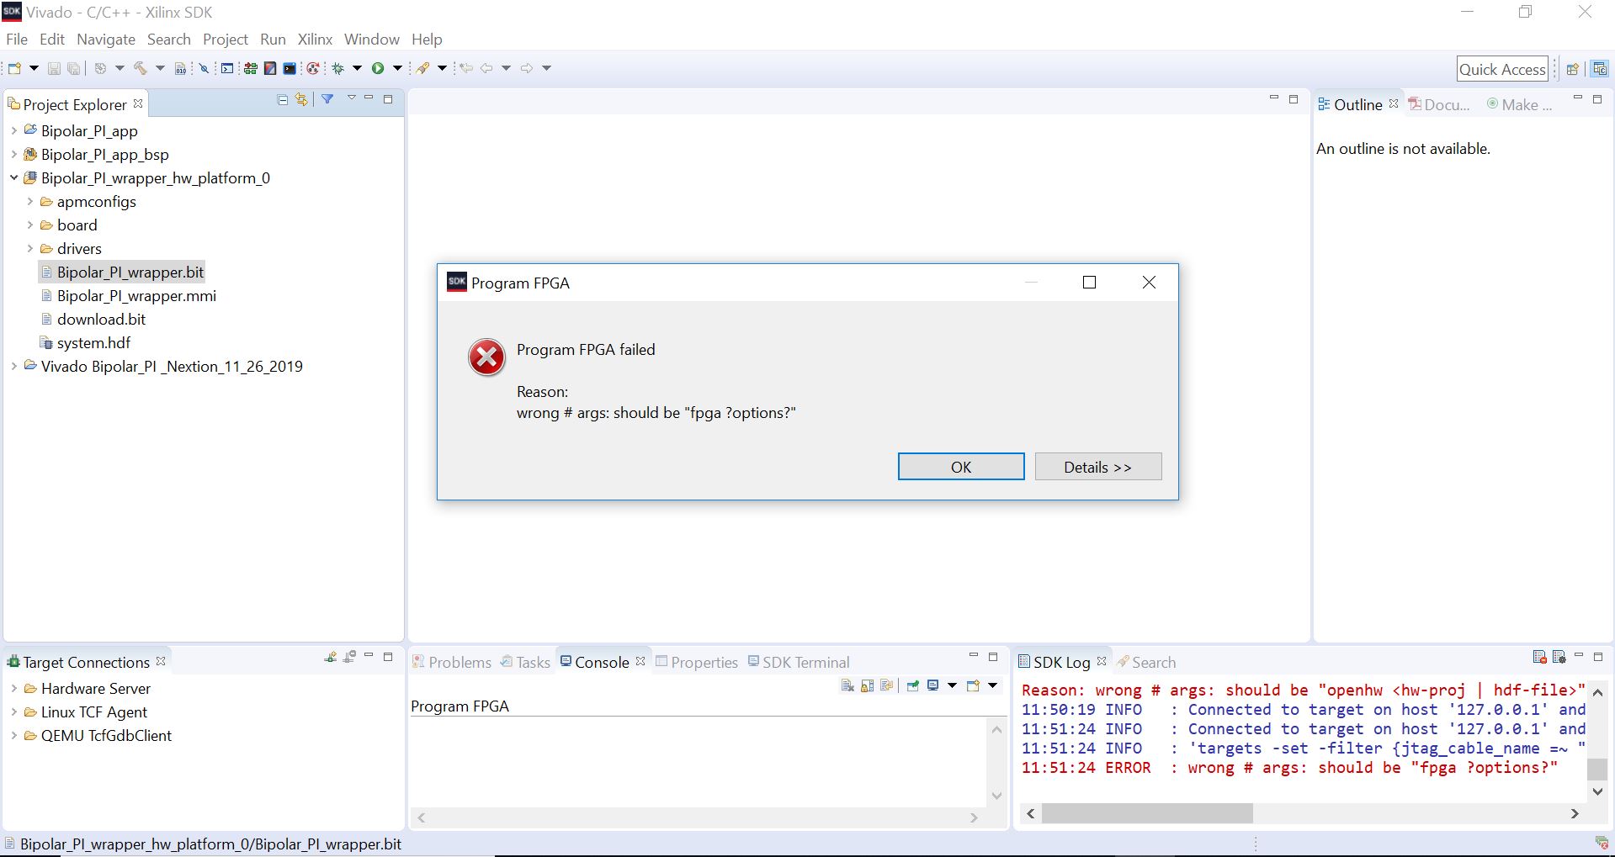Screen dimensions: 1615x857
Task: Close the Project Explorer tab
Action: 138,103
